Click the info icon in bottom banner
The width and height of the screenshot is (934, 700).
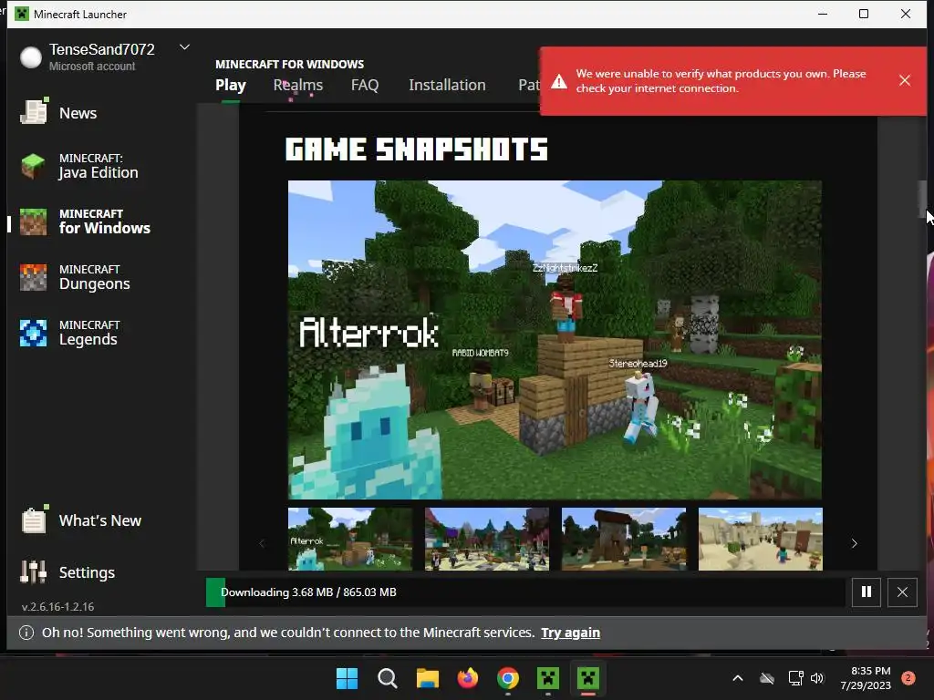point(26,633)
